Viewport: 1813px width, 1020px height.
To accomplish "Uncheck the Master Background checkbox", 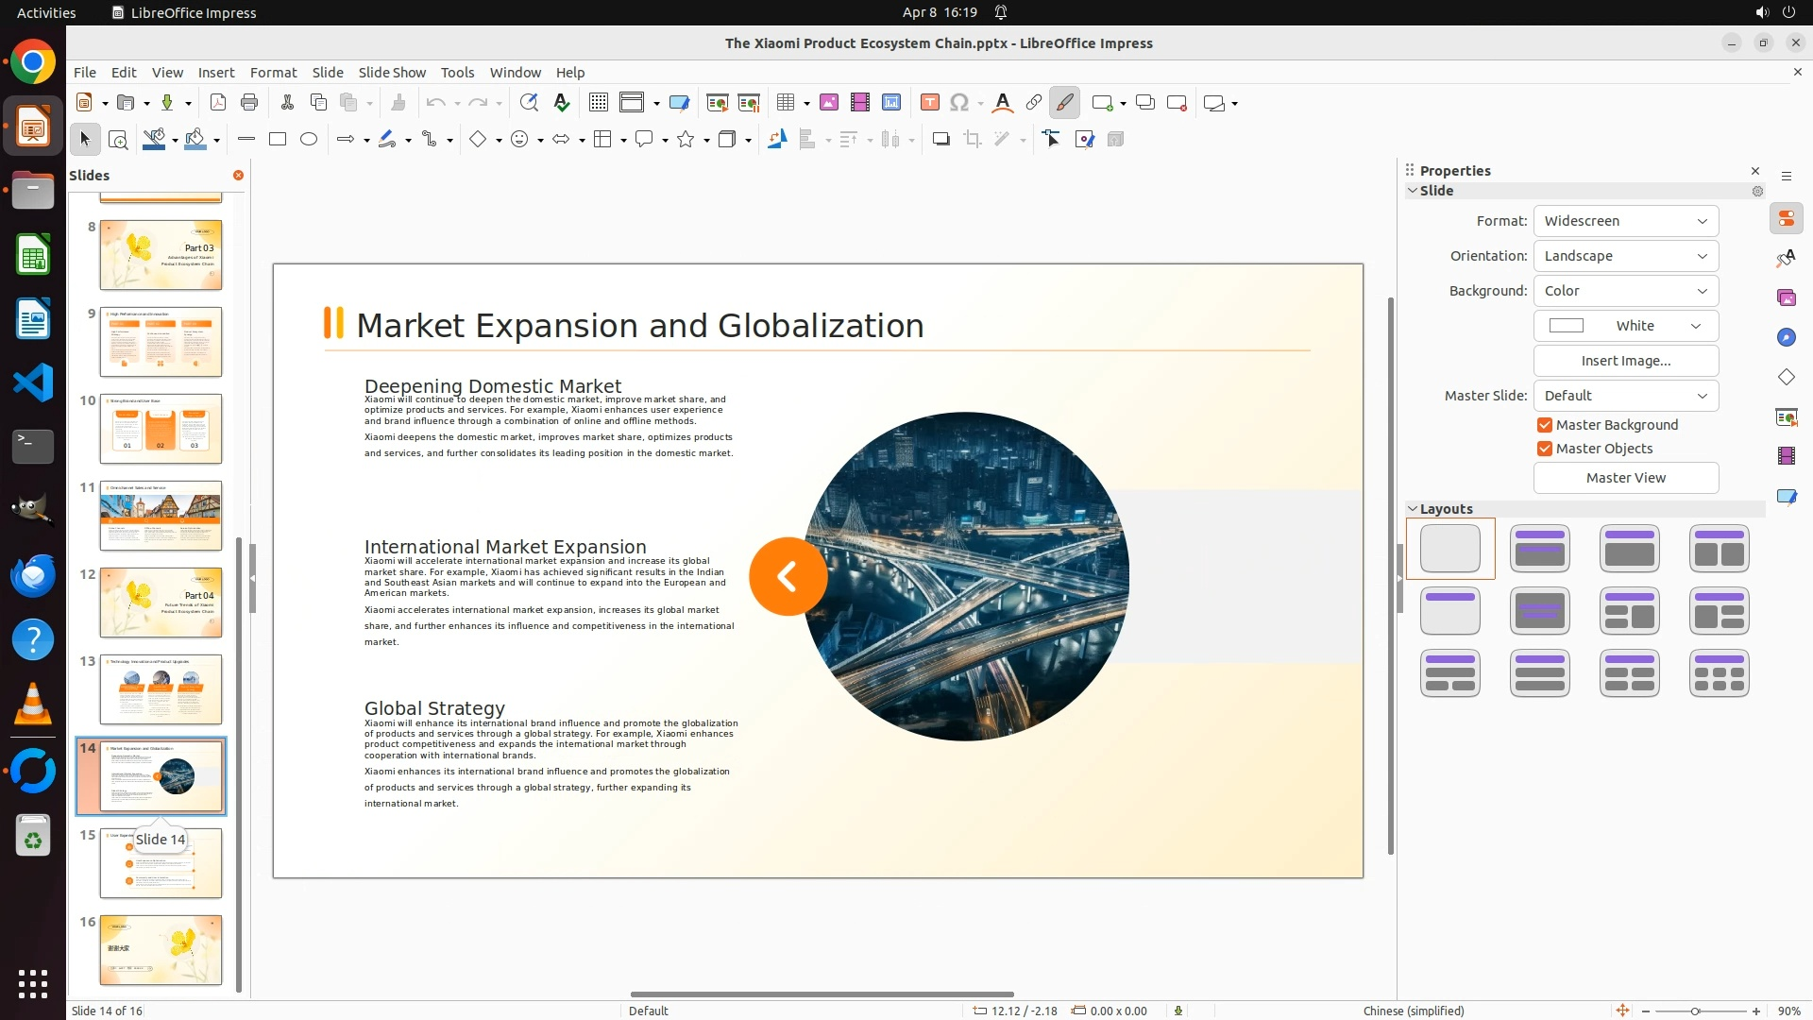I will 1545,425.
